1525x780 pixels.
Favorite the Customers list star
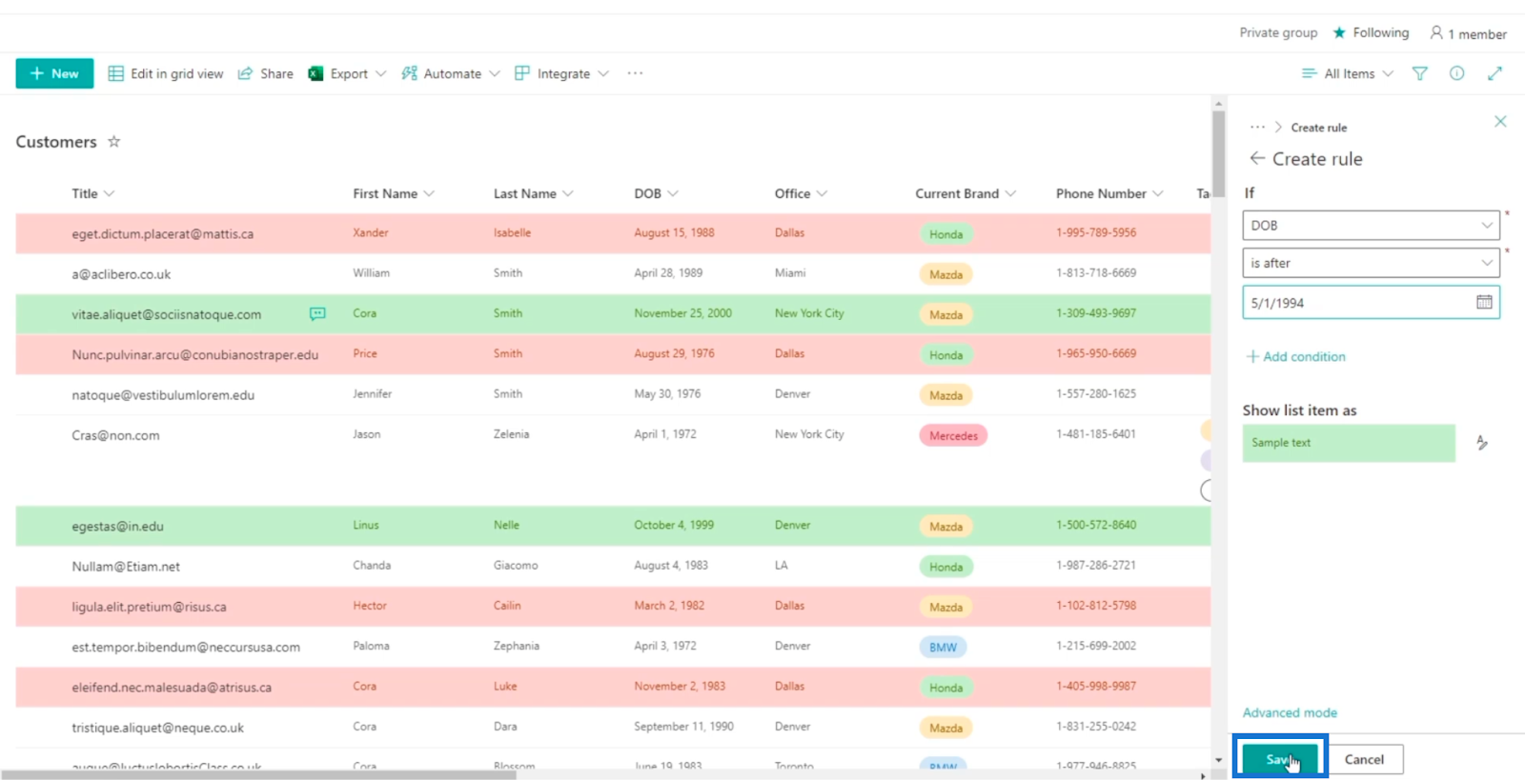pyautogui.click(x=113, y=141)
